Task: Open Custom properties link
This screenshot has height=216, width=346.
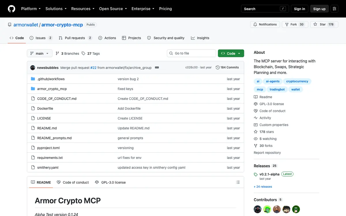Action: point(271,125)
